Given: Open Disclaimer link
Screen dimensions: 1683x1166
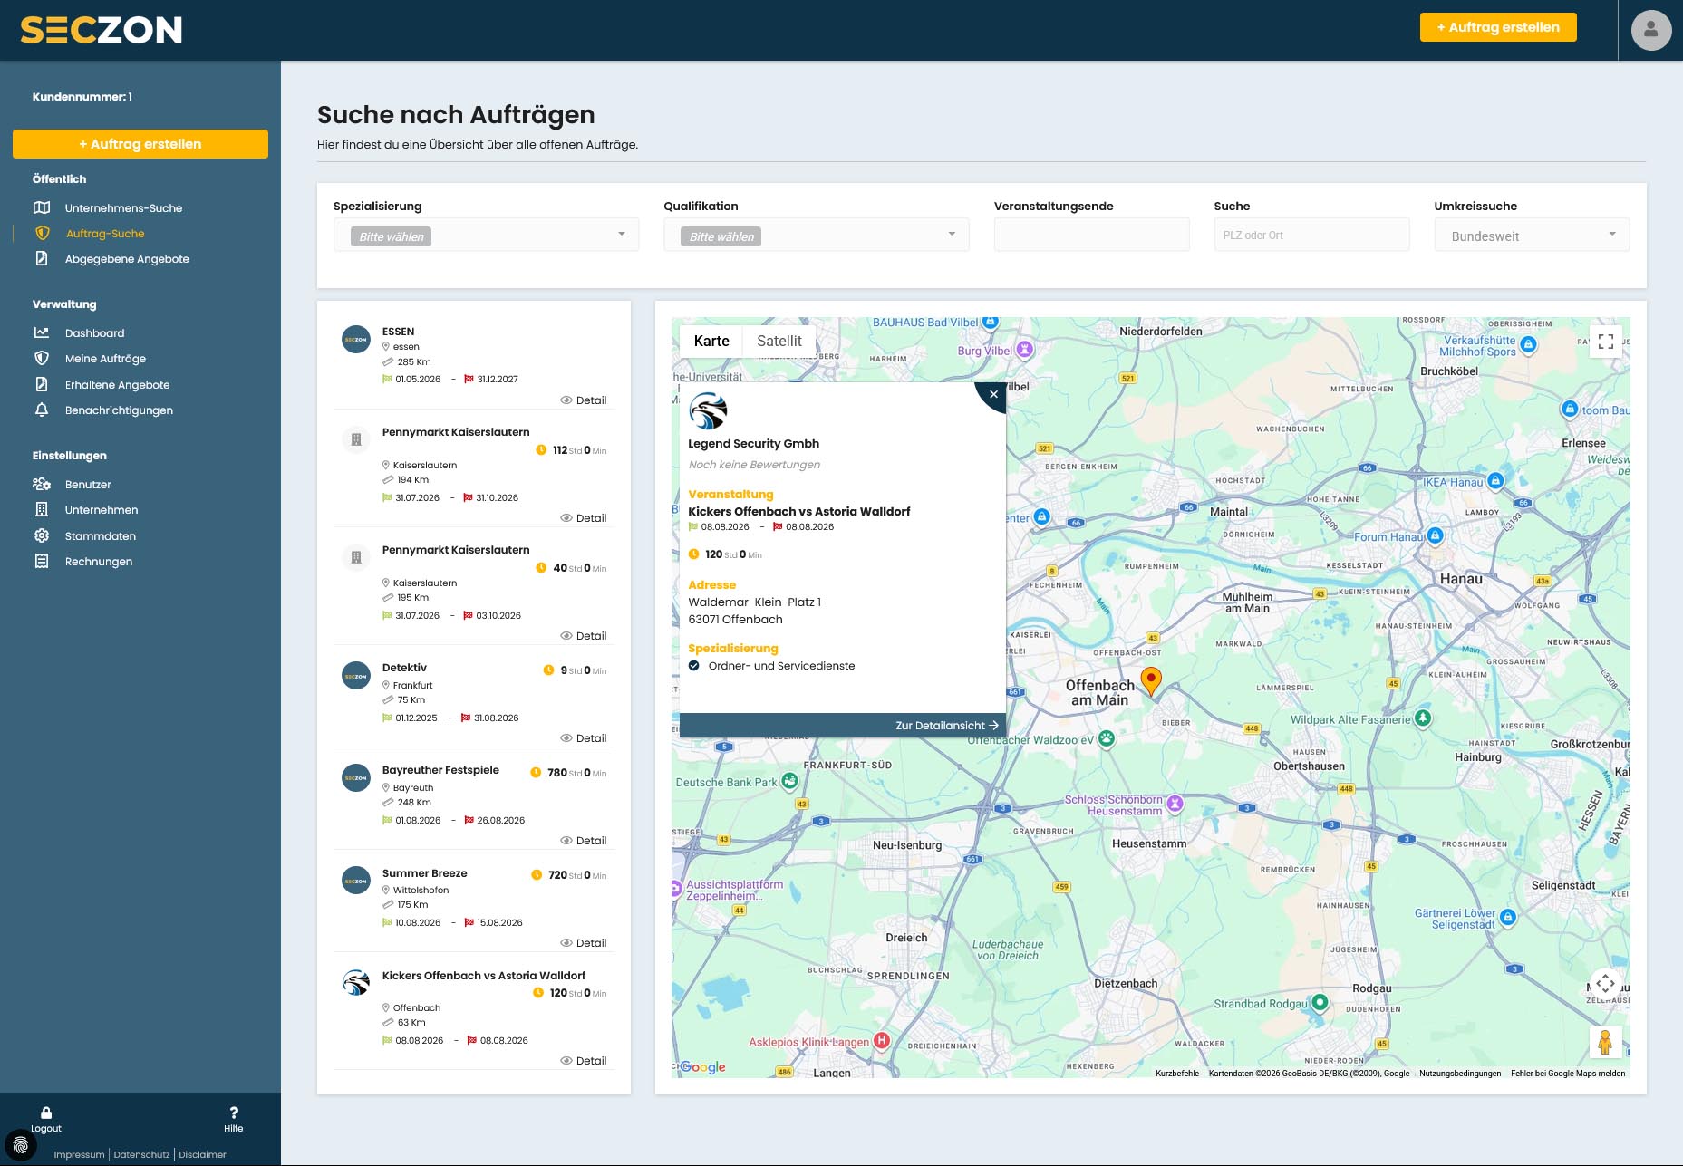Looking at the screenshot, I should (202, 1154).
